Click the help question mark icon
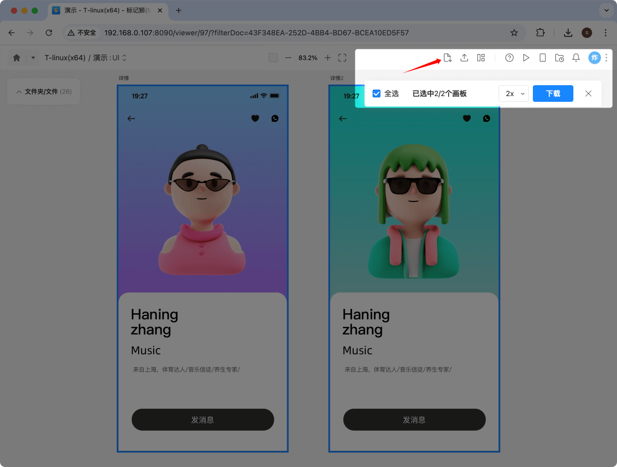 pyautogui.click(x=509, y=58)
